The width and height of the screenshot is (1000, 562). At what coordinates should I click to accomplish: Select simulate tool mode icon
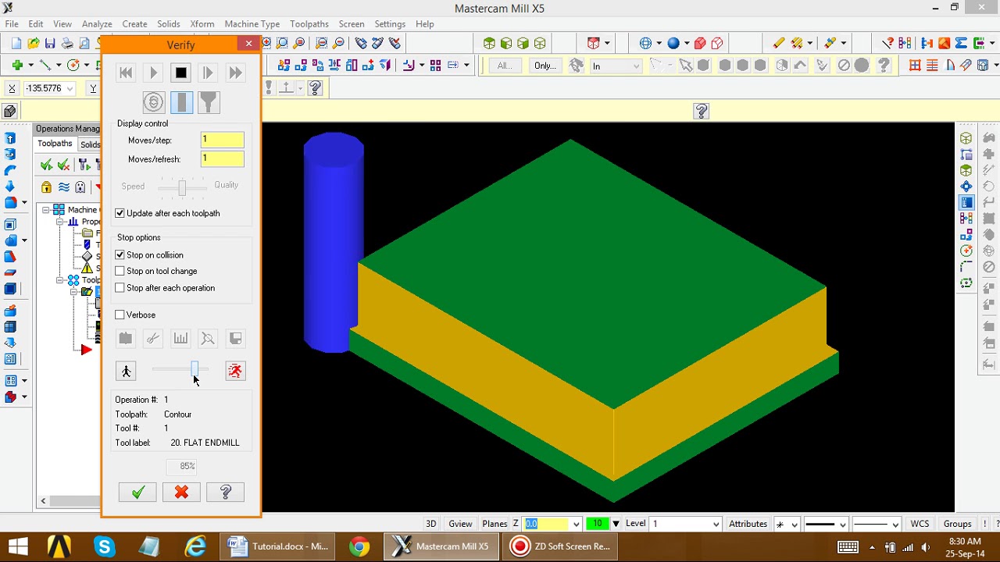(x=181, y=102)
